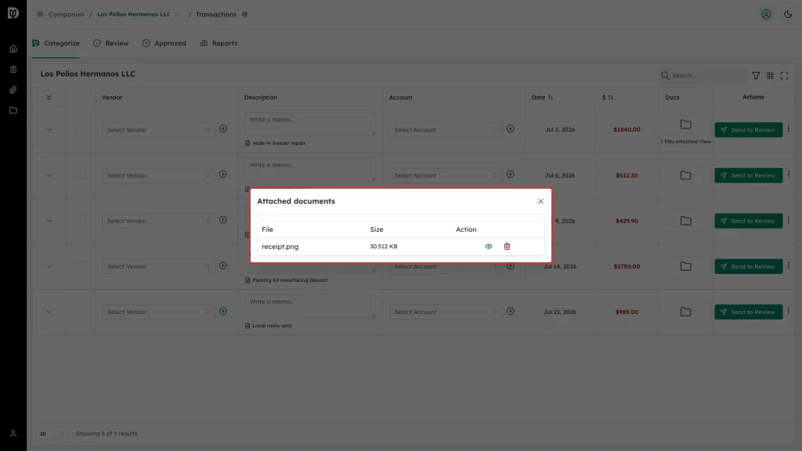Check the checkbox for the $429.90 transaction

point(81,220)
